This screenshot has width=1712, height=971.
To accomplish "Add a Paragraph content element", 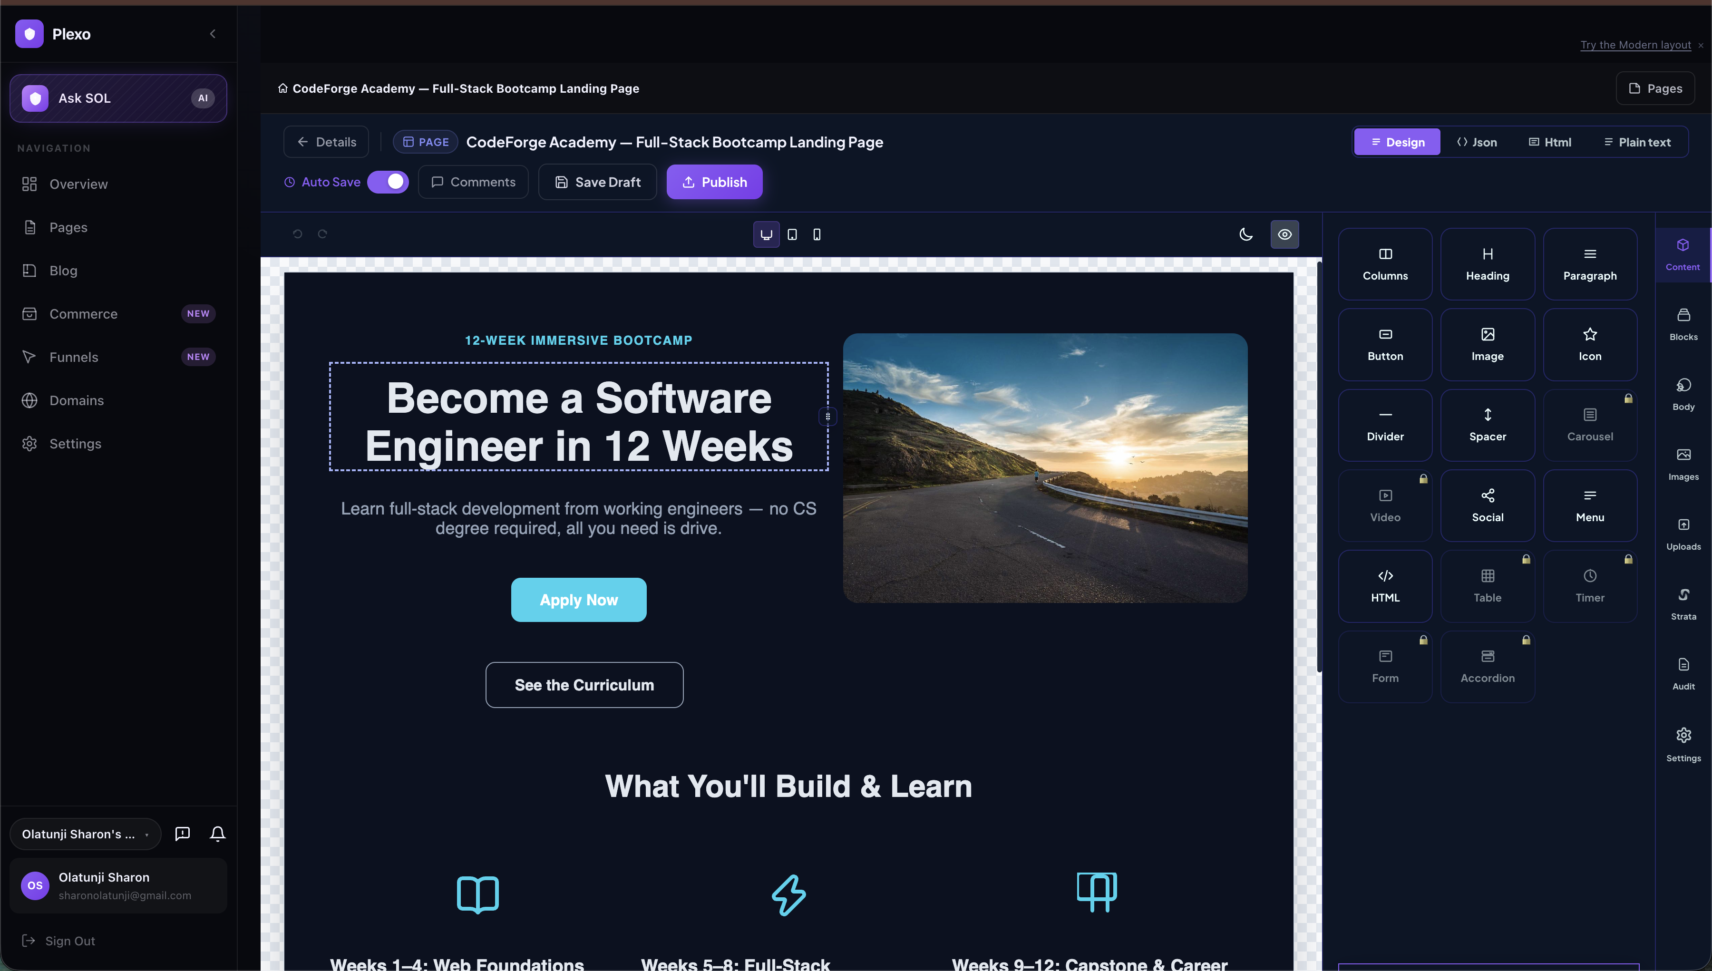I will coord(1589,264).
